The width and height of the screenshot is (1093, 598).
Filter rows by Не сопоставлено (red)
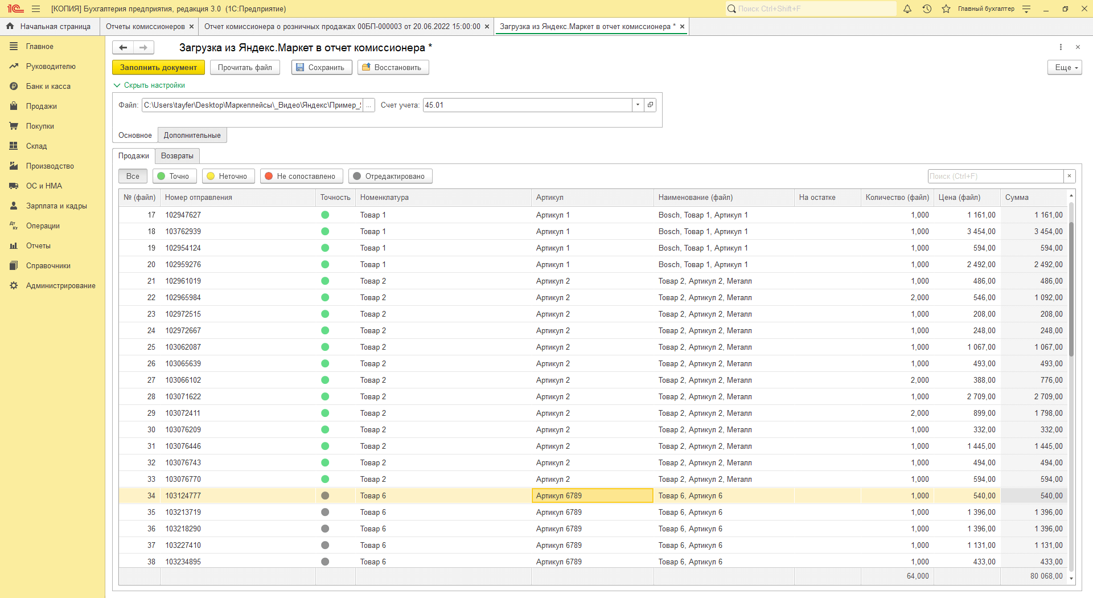point(302,177)
